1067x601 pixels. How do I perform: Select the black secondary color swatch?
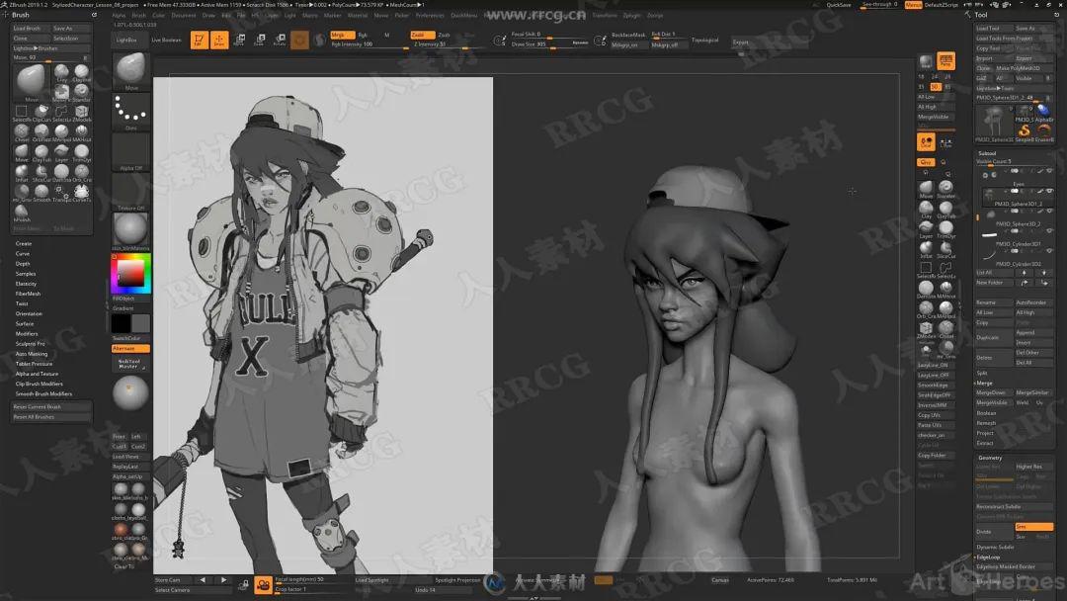pos(122,323)
